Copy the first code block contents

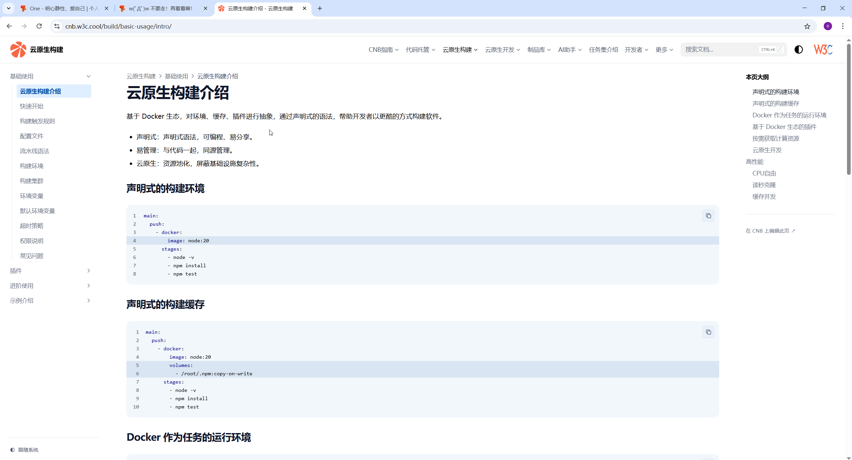click(x=708, y=216)
